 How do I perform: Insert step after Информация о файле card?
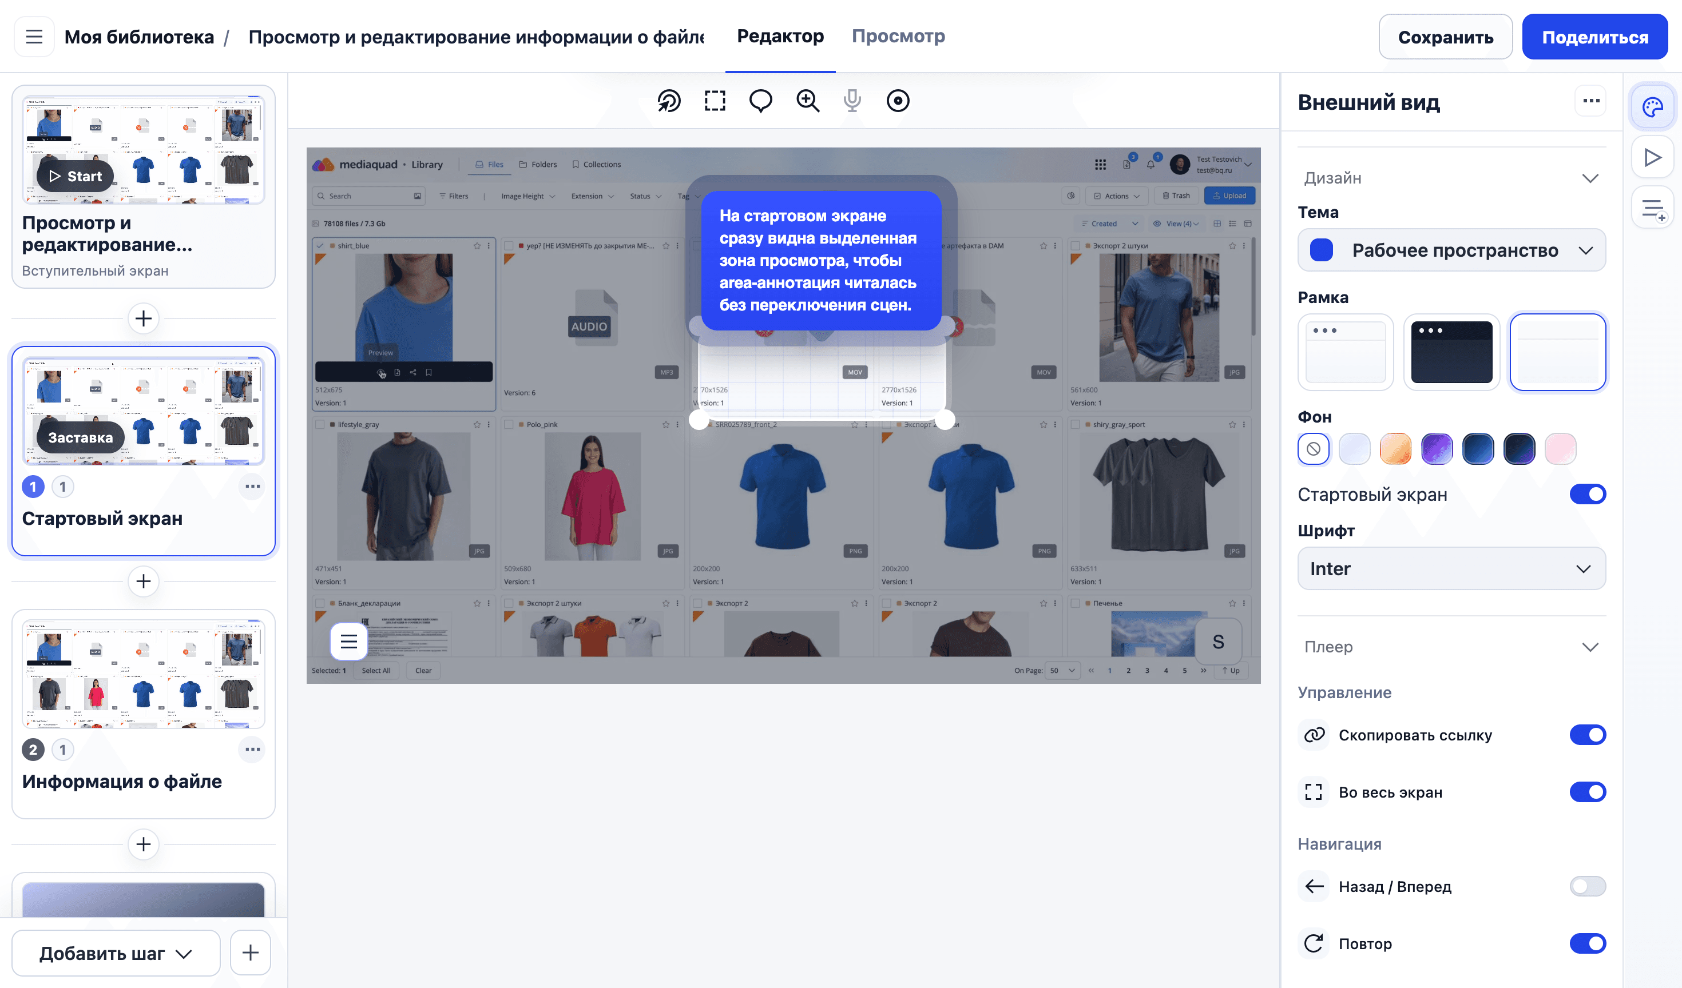click(144, 844)
